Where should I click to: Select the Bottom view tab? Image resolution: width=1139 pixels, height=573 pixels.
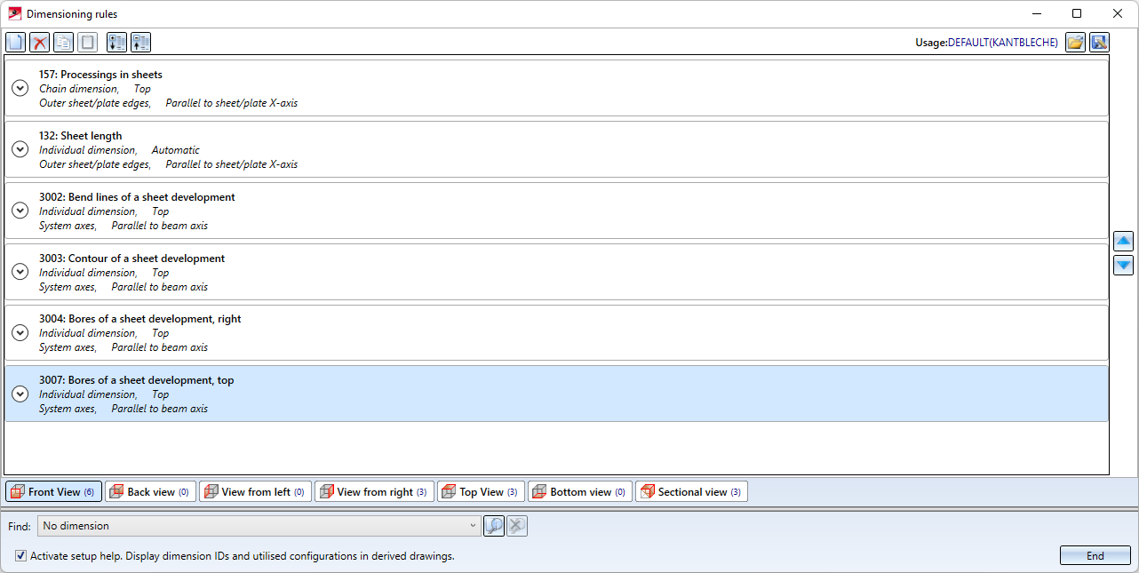(x=580, y=491)
